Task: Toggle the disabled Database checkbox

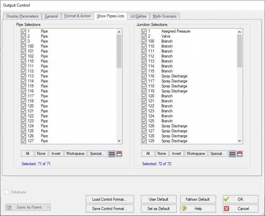Action: pyautogui.click(x=7, y=192)
